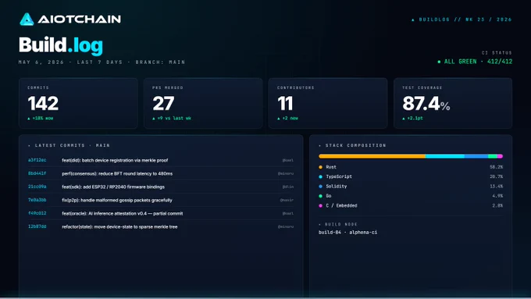The width and height of the screenshot is (531, 299).
Task: Click the Test Coverage value 87.4%
Action: coord(426,103)
